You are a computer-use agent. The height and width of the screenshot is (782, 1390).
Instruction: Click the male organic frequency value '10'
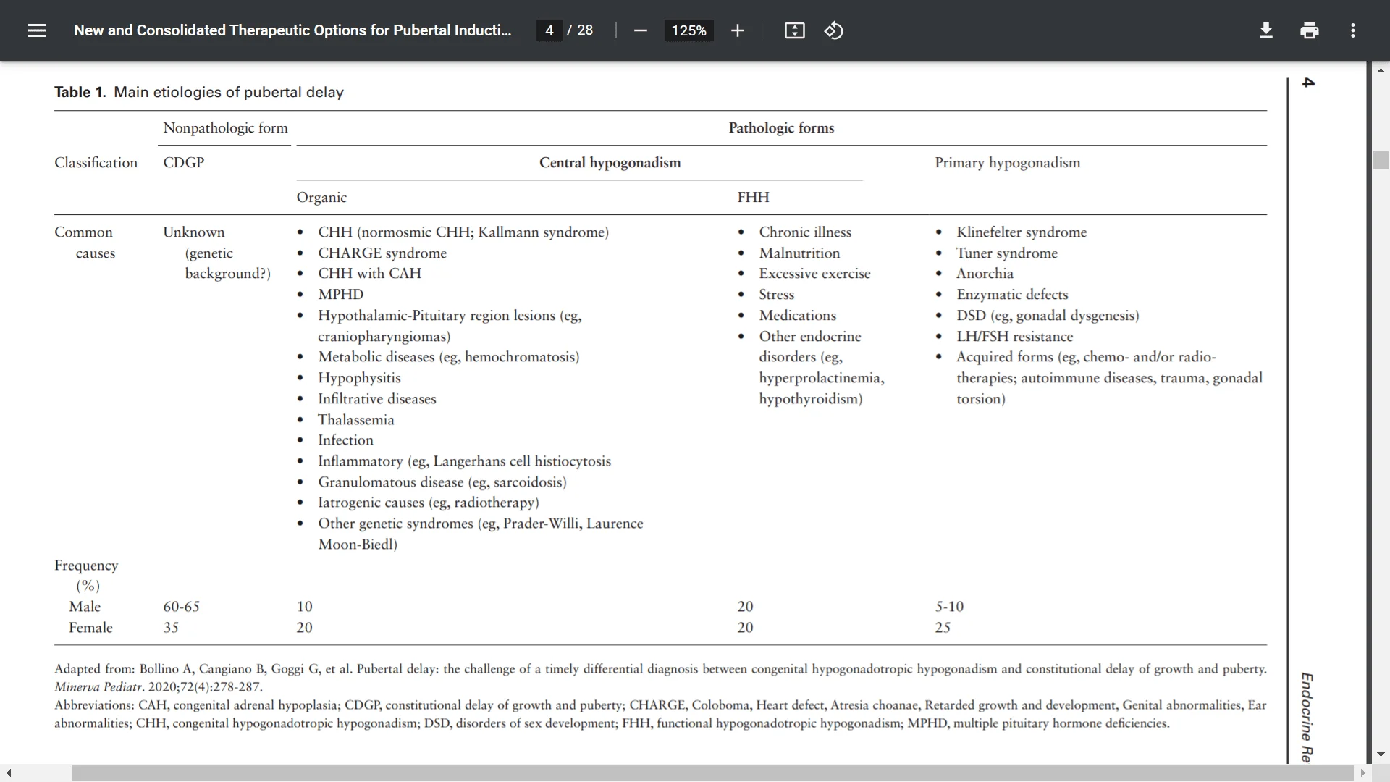click(x=304, y=607)
